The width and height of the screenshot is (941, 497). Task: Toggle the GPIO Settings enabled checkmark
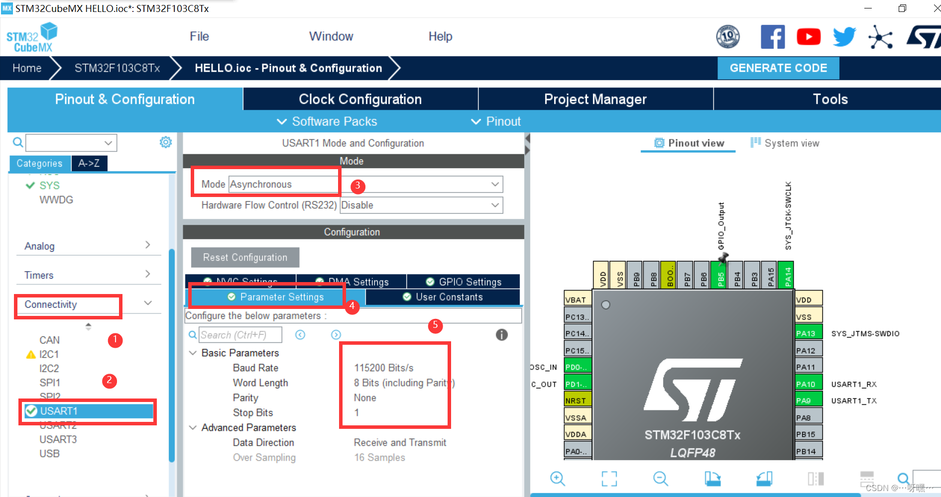pos(430,282)
